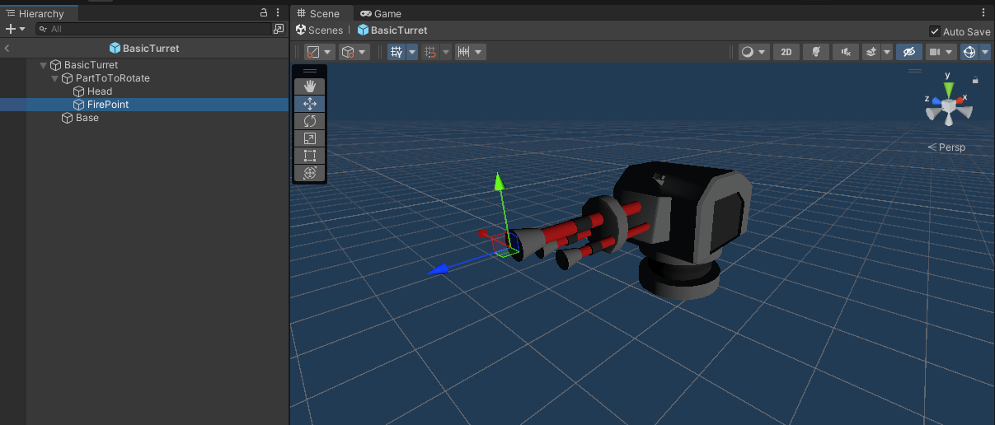Toggle 2D view mode
The height and width of the screenshot is (425, 995).
pyautogui.click(x=786, y=52)
